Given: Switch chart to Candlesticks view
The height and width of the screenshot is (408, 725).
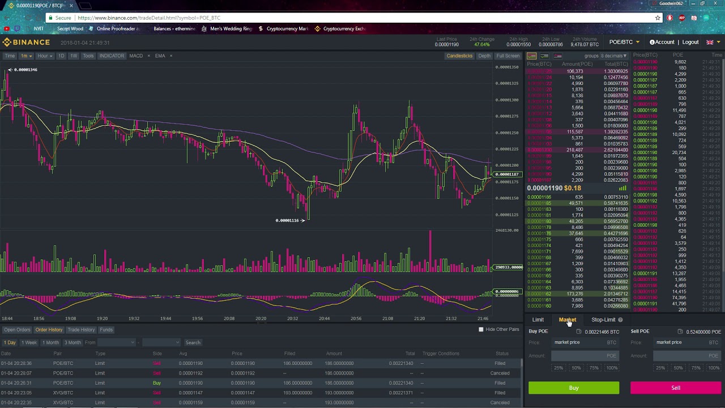Looking at the screenshot, I should (x=459, y=56).
